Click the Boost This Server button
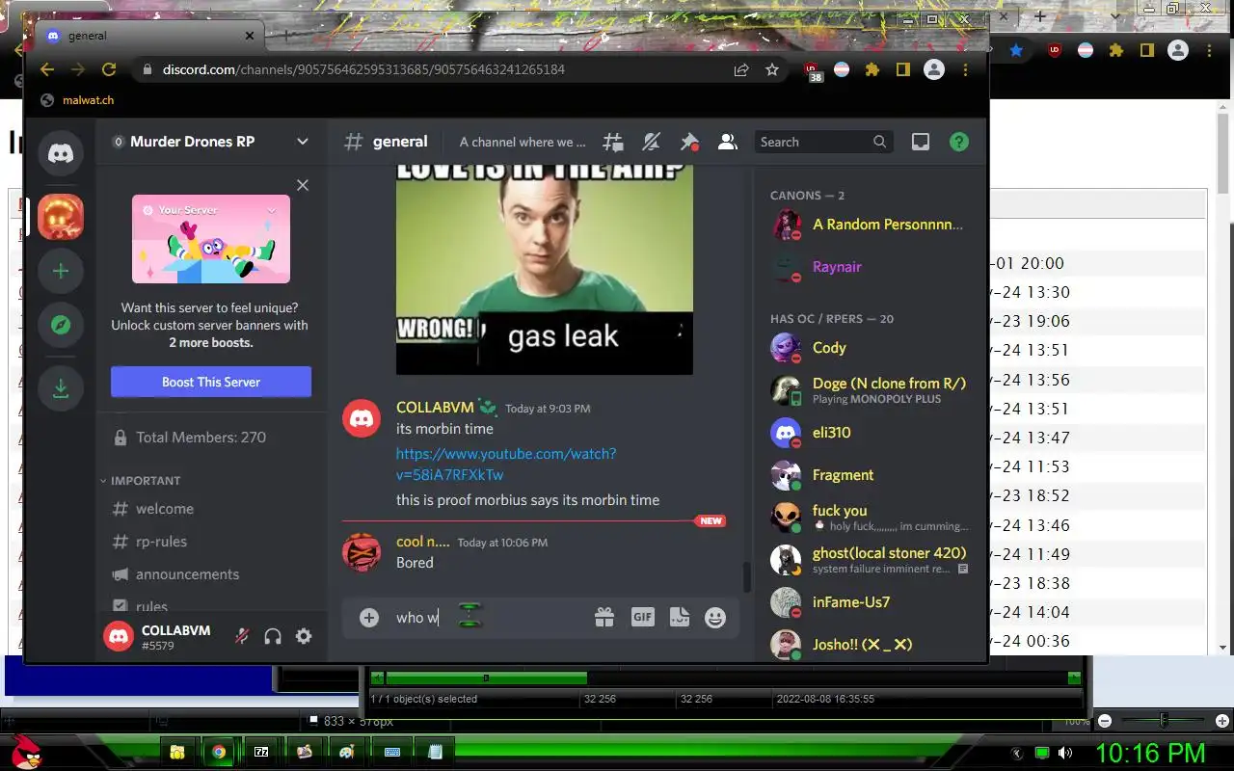The width and height of the screenshot is (1234, 771). tap(211, 382)
